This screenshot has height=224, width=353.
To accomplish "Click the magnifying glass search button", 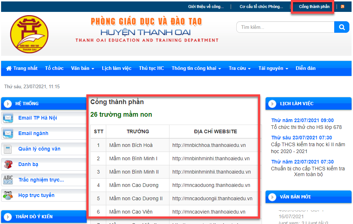I will pyautogui.click(x=342, y=27).
